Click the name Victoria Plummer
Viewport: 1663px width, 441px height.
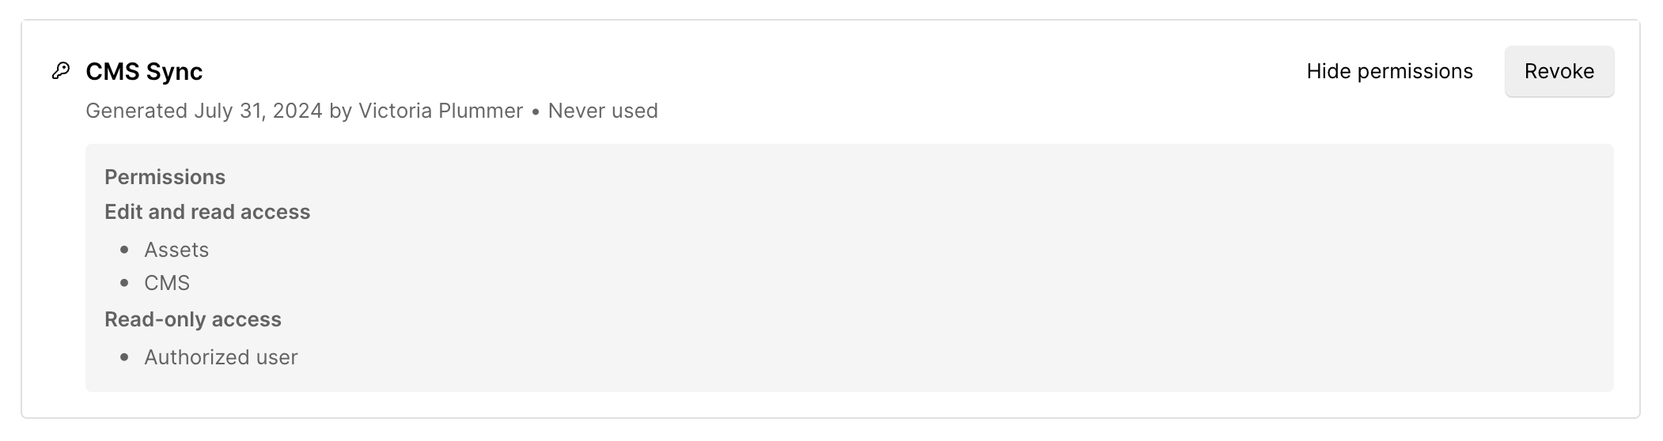441,111
